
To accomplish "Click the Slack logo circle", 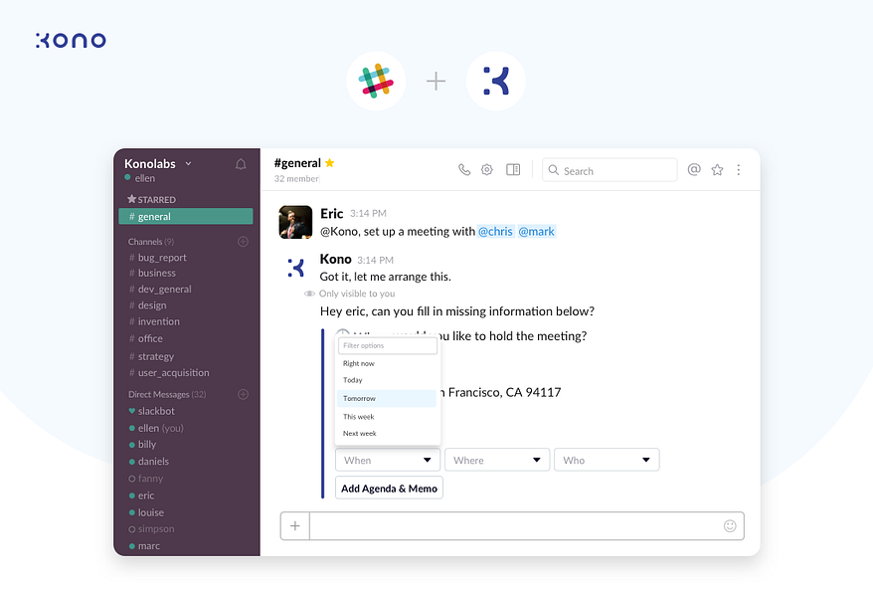I will 377,82.
